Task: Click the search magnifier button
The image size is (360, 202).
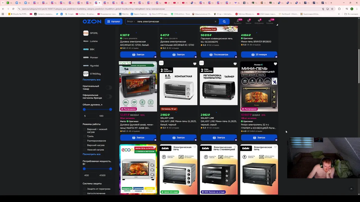Action: 224,22
